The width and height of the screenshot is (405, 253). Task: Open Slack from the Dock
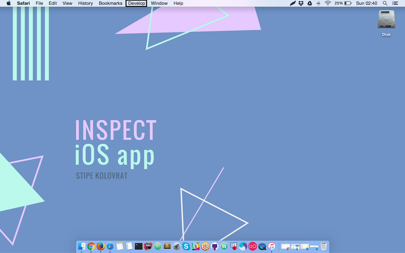(x=196, y=246)
